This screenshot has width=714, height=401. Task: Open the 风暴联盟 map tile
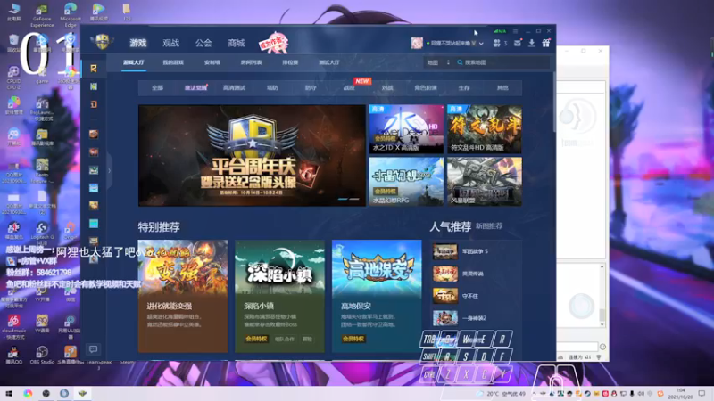pyautogui.click(x=485, y=182)
